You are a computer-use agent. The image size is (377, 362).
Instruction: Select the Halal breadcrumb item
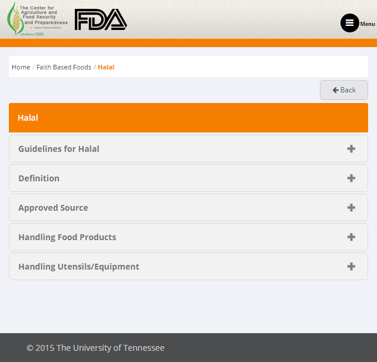pos(106,67)
